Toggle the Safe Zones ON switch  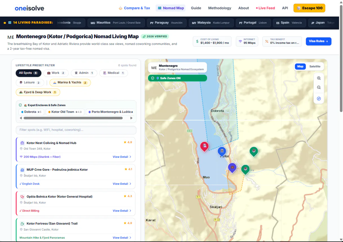(x=178, y=78)
